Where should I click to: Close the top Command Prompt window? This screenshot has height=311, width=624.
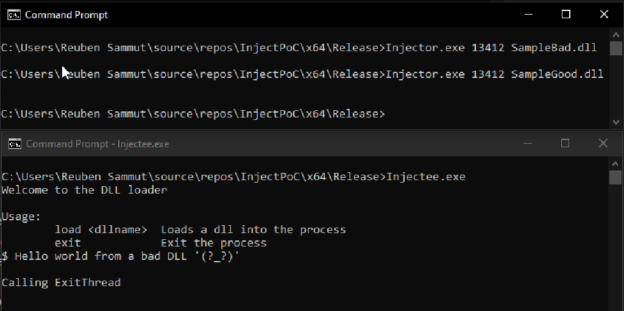(604, 15)
